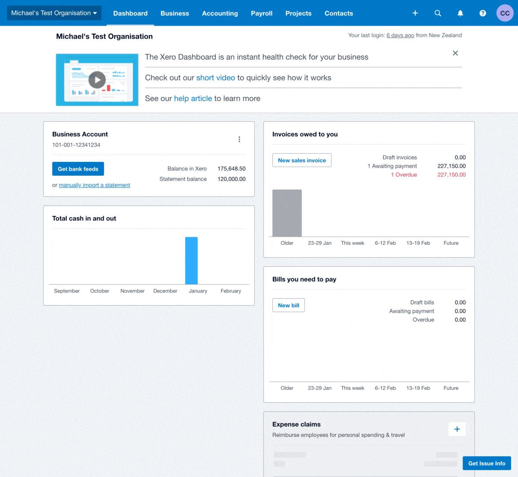The height and width of the screenshot is (477, 518).
Task: Open the help question mark icon
Action: coord(483,13)
